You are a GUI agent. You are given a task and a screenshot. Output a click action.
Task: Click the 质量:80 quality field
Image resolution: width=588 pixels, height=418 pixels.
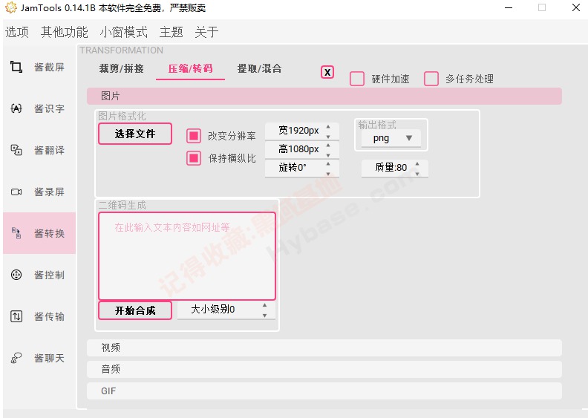coord(394,168)
